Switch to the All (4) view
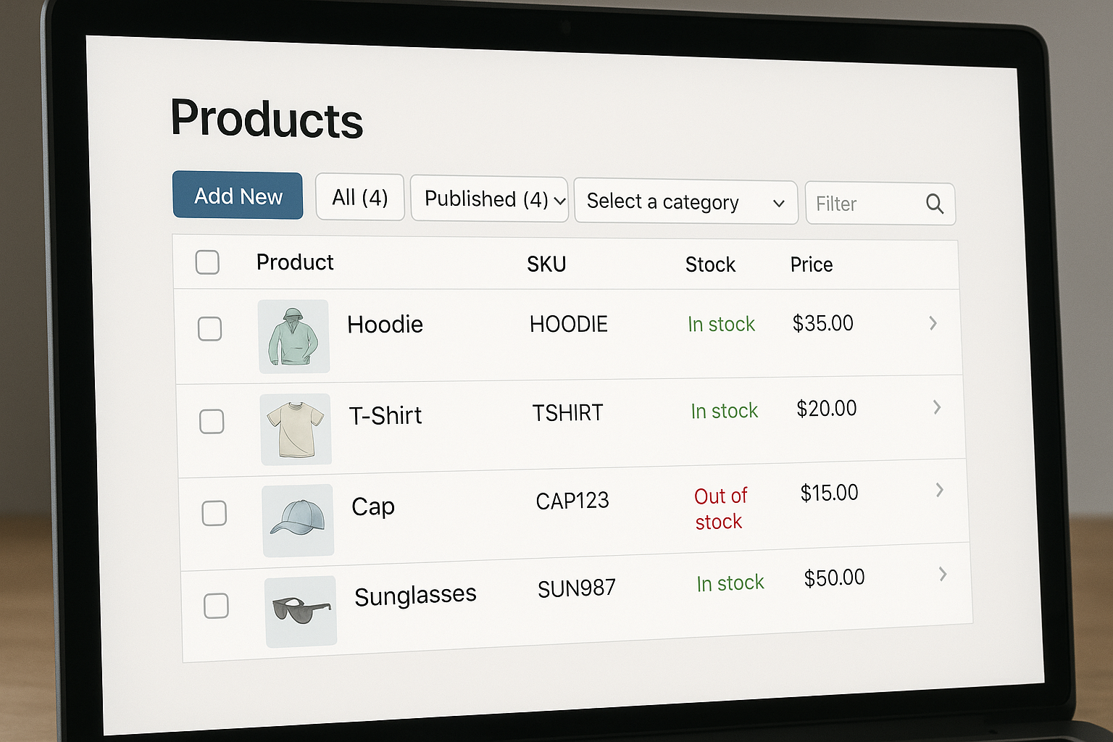 click(x=360, y=197)
